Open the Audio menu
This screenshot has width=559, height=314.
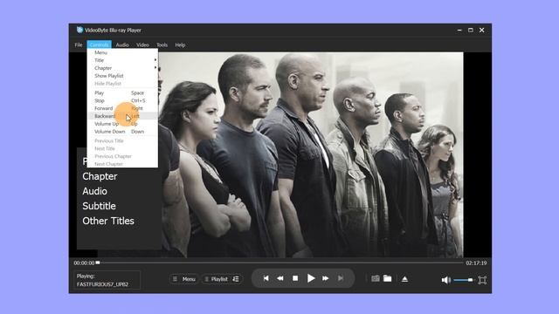122,44
